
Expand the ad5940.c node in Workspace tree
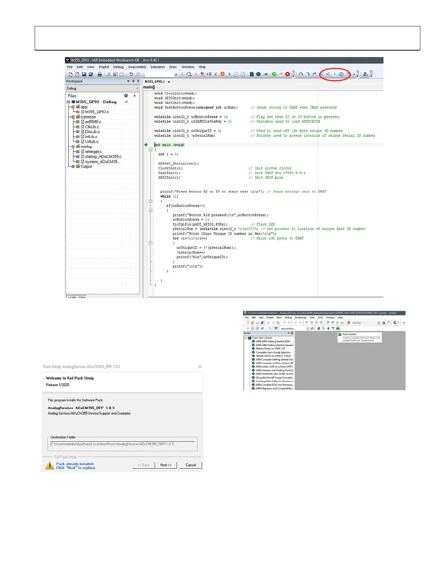(x=78, y=122)
